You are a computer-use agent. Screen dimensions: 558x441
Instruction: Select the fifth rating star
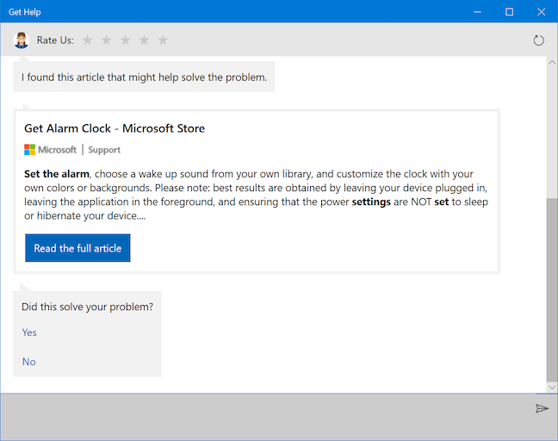pos(163,40)
